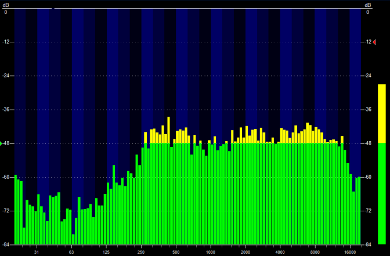The height and width of the screenshot is (256, 390).
Task: Click the 16000 Hz frequency label
Action: pyautogui.click(x=350, y=252)
